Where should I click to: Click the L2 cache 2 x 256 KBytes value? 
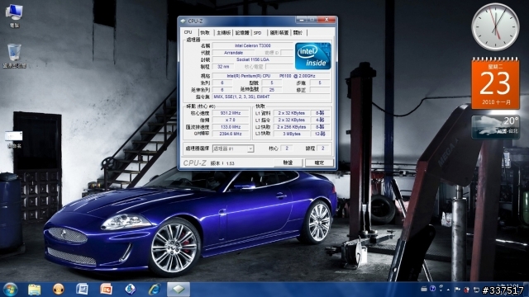pyautogui.click(x=292, y=127)
